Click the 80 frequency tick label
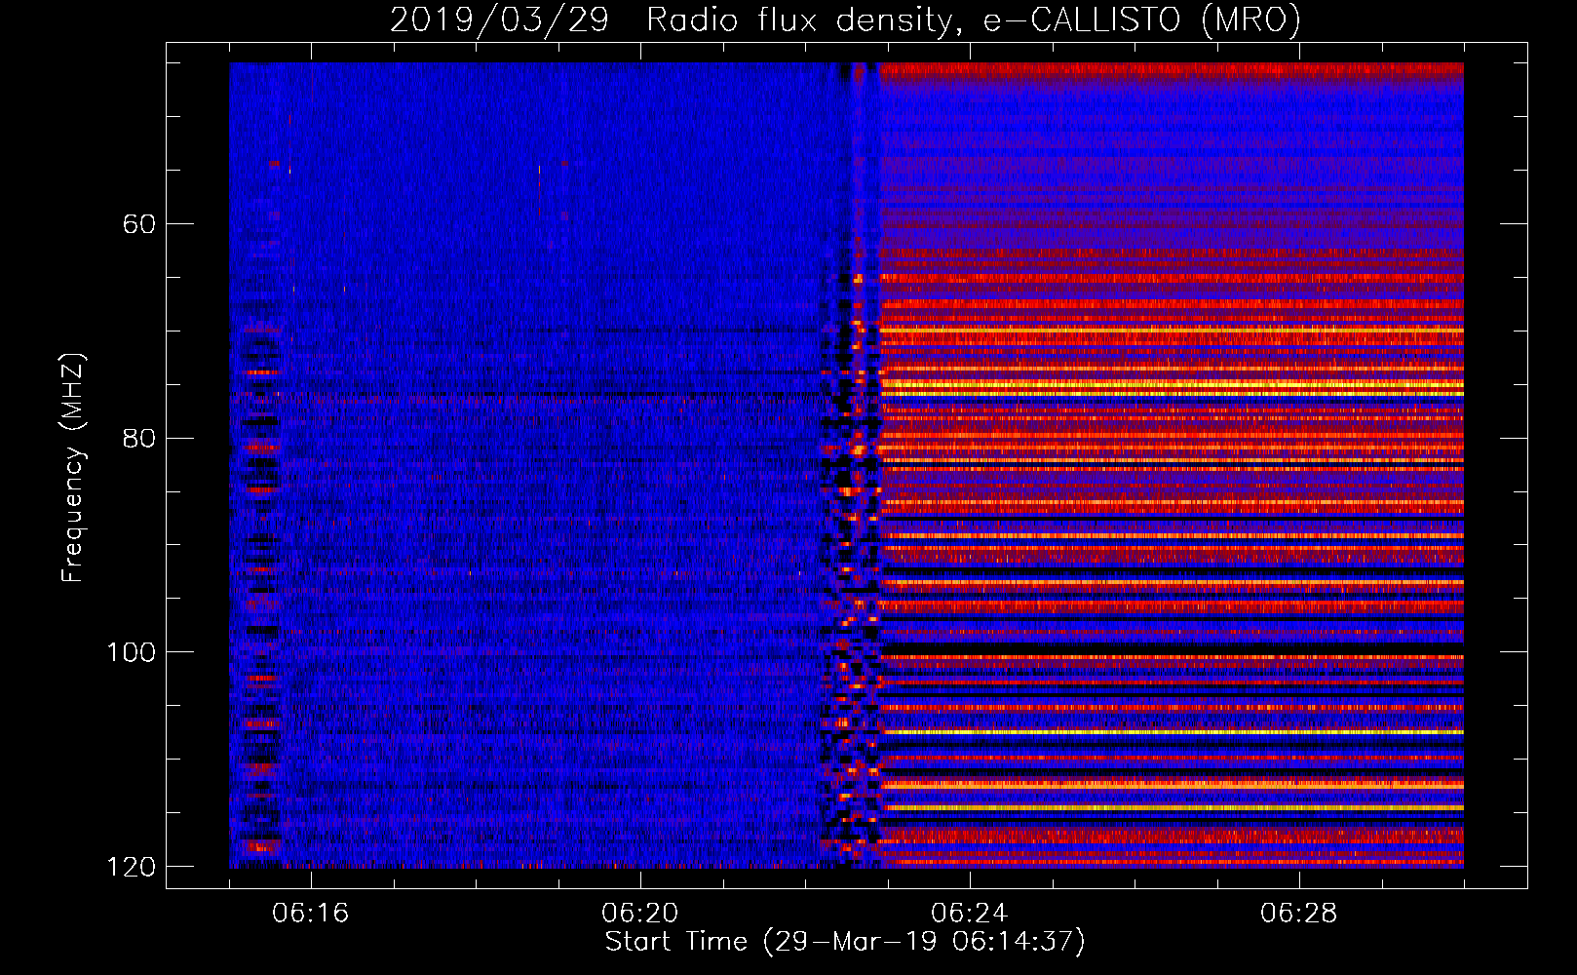Viewport: 1577px width, 975px height. point(139,438)
